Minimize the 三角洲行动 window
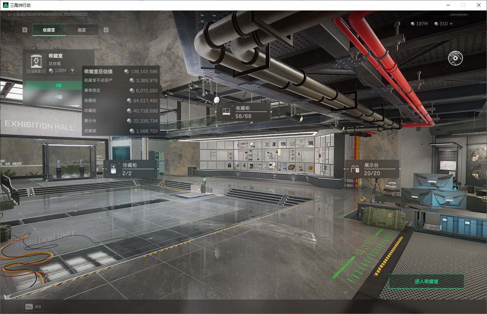 (x=448, y=5)
